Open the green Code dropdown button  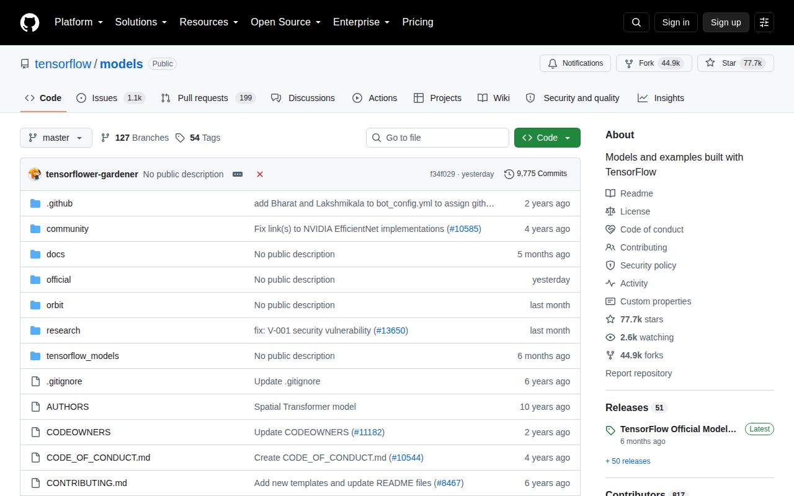[x=547, y=138]
